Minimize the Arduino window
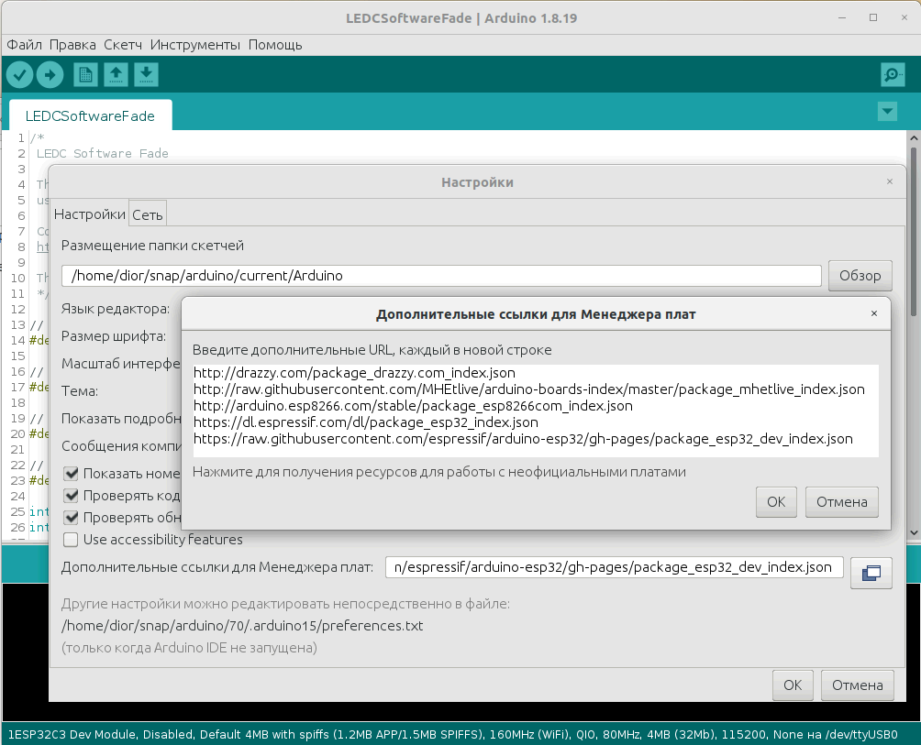This screenshot has height=745, width=921. click(x=842, y=17)
